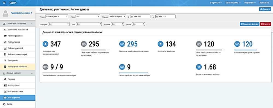Click the sort icon for Рейтинг компетенций
The height and width of the screenshot is (108, 273).
[x=5, y=54]
